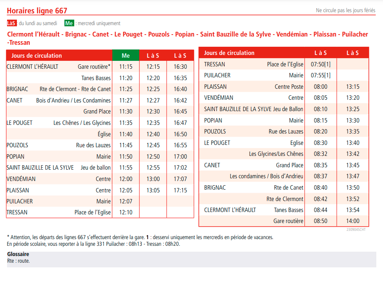
Task: Click the 14:00 arrival time
Action: (353, 221)
